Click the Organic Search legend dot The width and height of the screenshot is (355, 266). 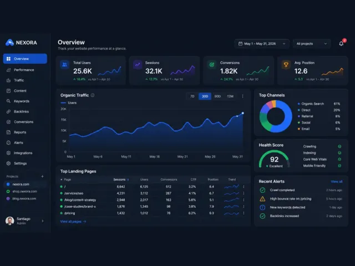click(298, 104)
